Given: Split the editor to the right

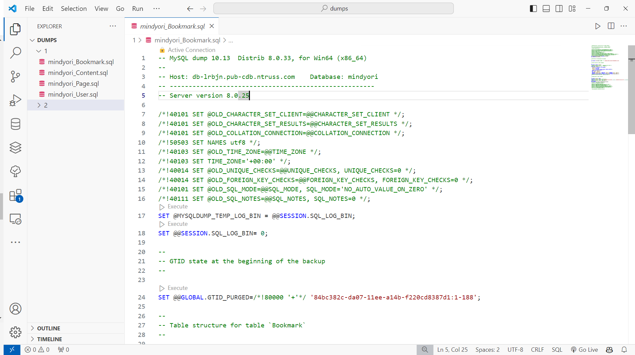Looking at the screenshot, I should click(611, 26).
